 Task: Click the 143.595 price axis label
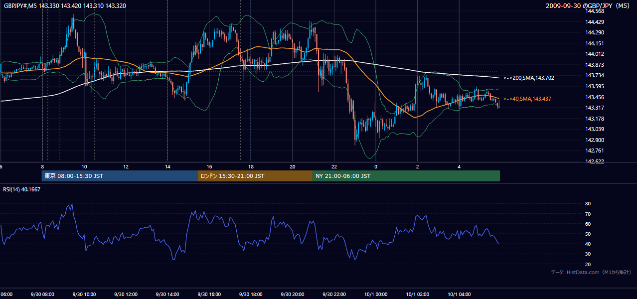[x=596, y=86]
